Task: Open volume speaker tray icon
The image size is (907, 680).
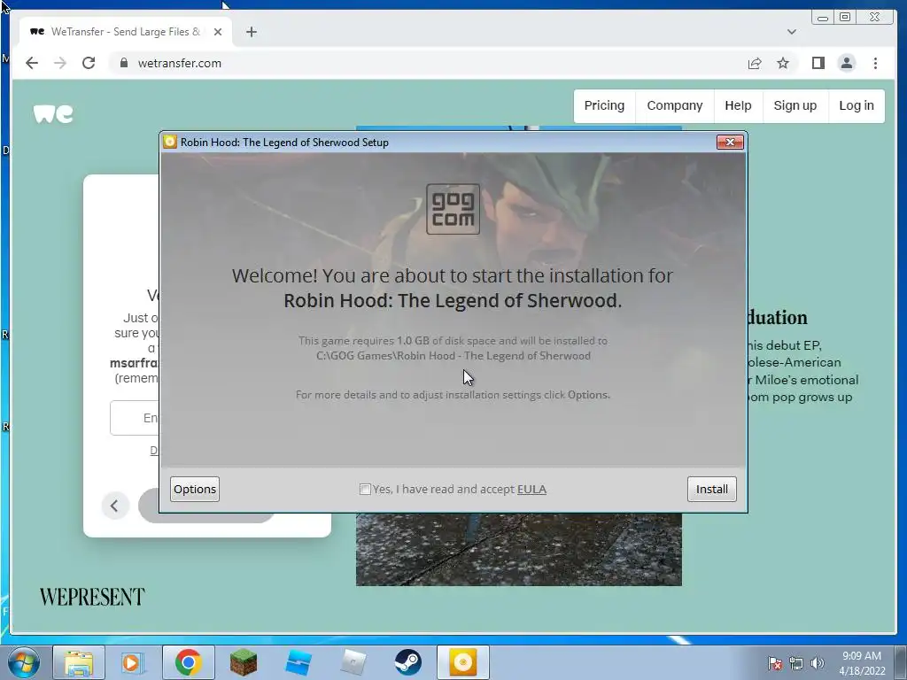Action: [817, 663]
